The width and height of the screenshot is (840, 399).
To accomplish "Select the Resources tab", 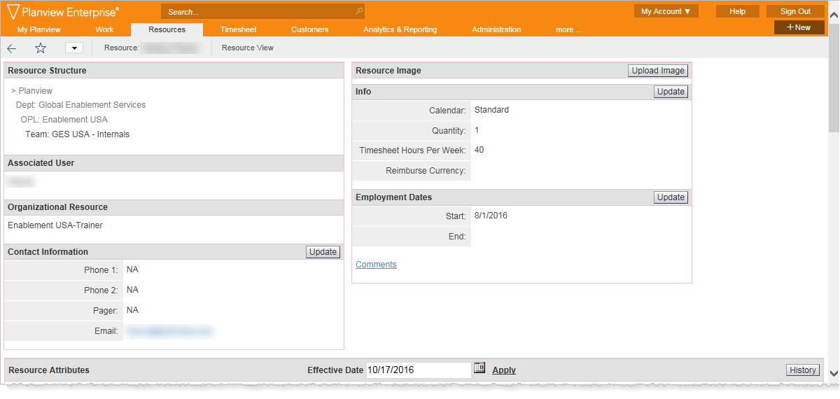I will point(167,29).
